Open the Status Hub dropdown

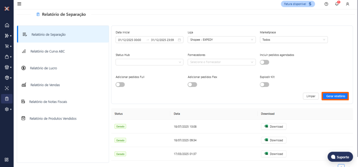(x=149, y=62)
